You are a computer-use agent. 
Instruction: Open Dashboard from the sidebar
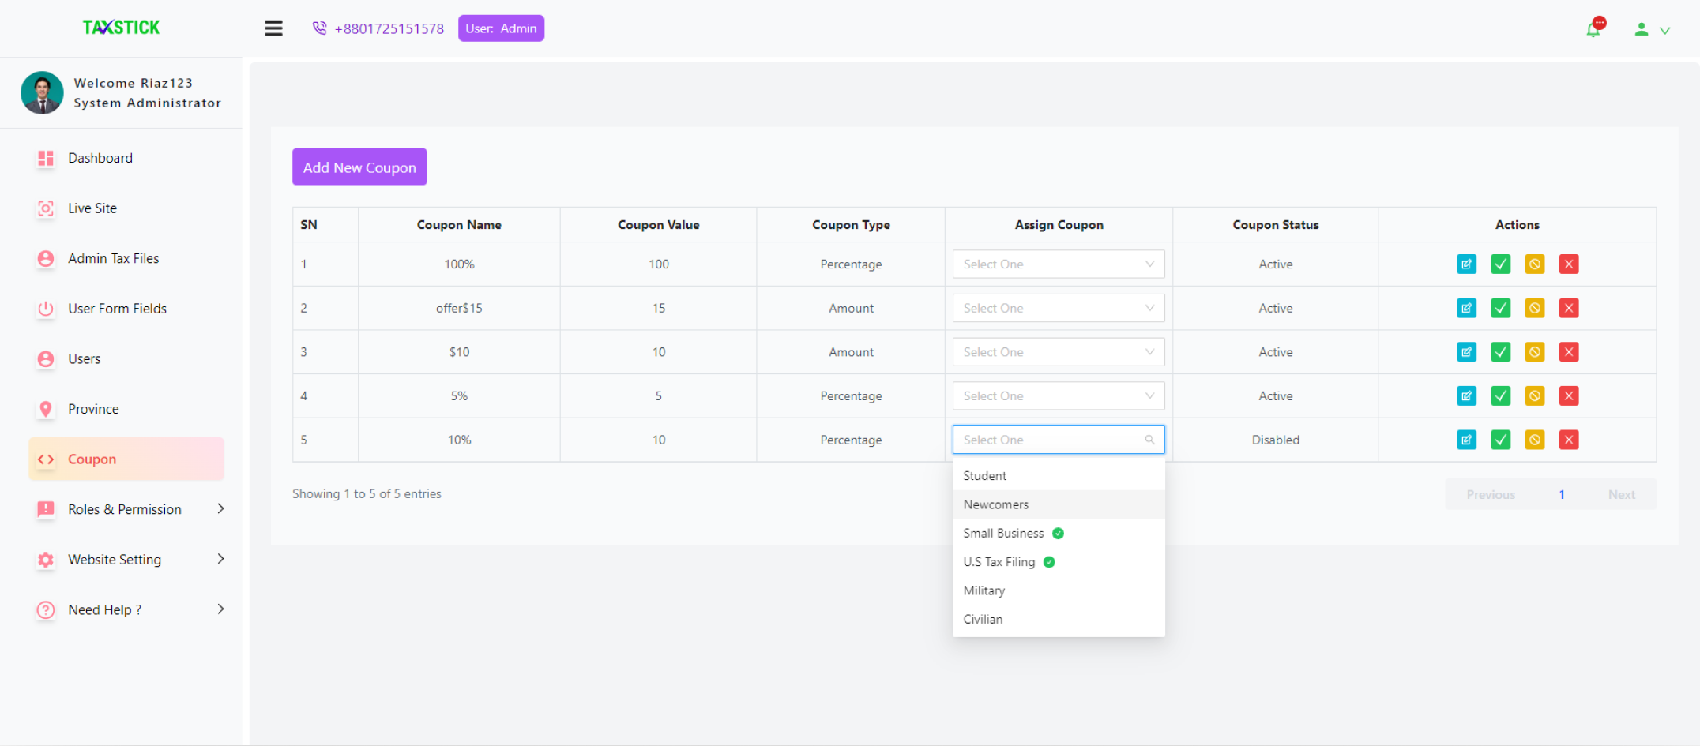pos(100,158)
